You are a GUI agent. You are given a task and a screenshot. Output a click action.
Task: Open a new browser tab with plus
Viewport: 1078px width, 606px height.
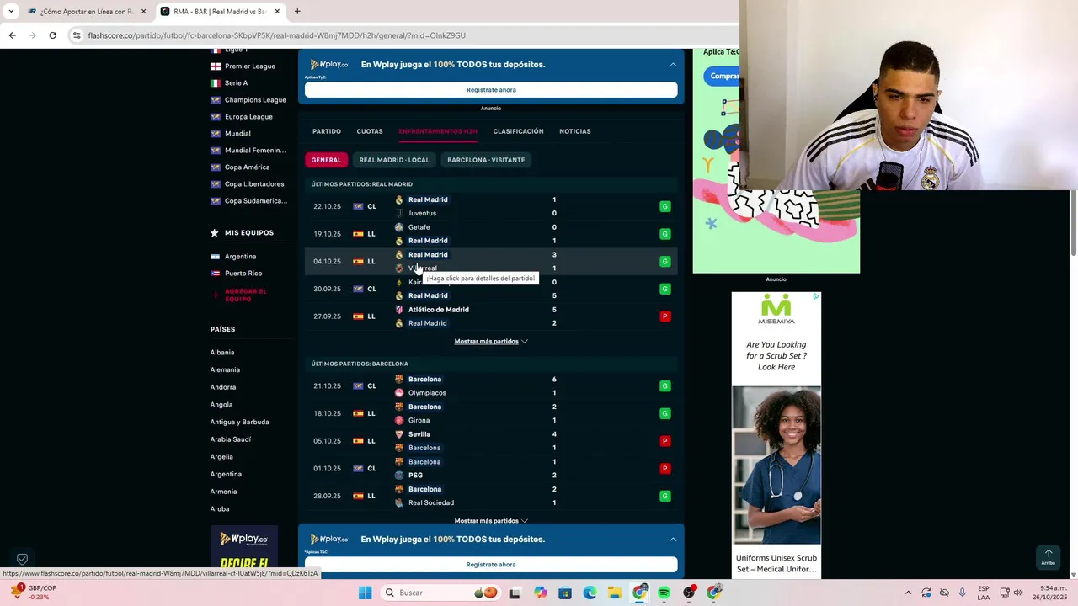coord(297,12)
